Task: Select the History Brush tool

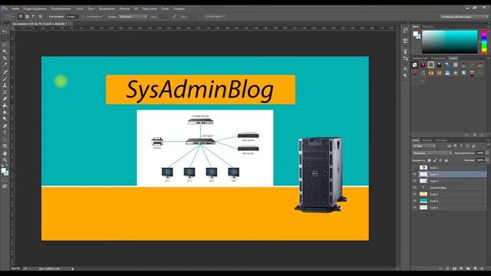Action: coord(5,92)
